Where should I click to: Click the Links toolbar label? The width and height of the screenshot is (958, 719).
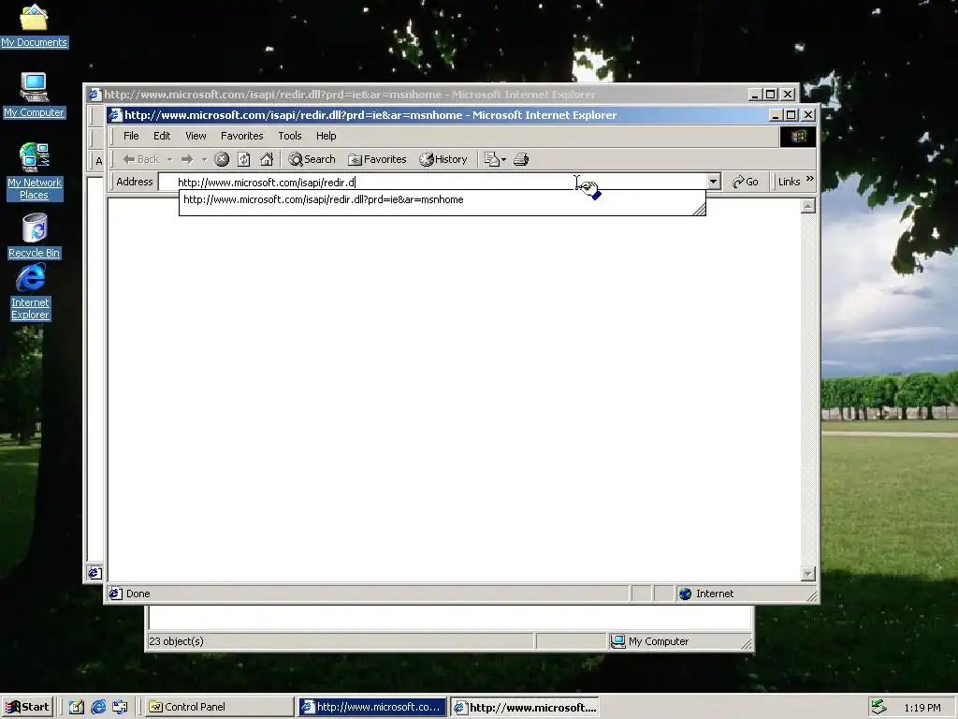point(789,182)
